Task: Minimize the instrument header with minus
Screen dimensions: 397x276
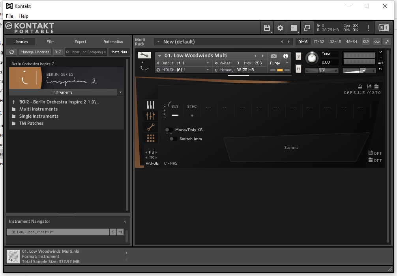Action: (x=380, y=58)
